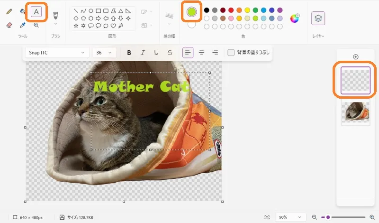Pick the five-point star shape
Viewport: 379px width, 223px height.
pos(76,26)
